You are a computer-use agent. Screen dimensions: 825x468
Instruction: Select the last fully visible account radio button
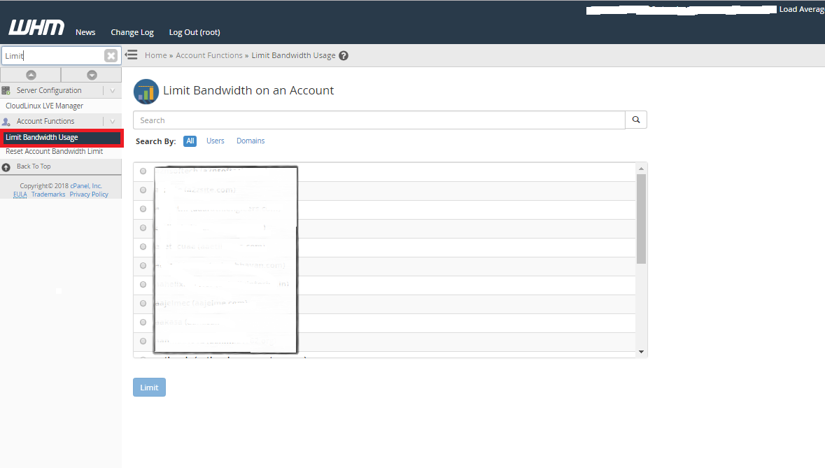143,341
